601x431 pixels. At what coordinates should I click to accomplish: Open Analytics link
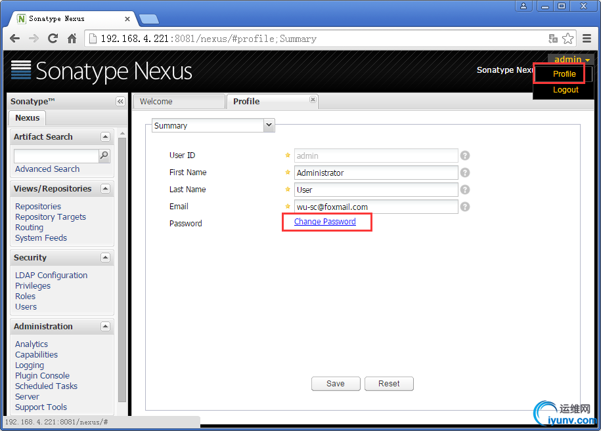(32, 344)
